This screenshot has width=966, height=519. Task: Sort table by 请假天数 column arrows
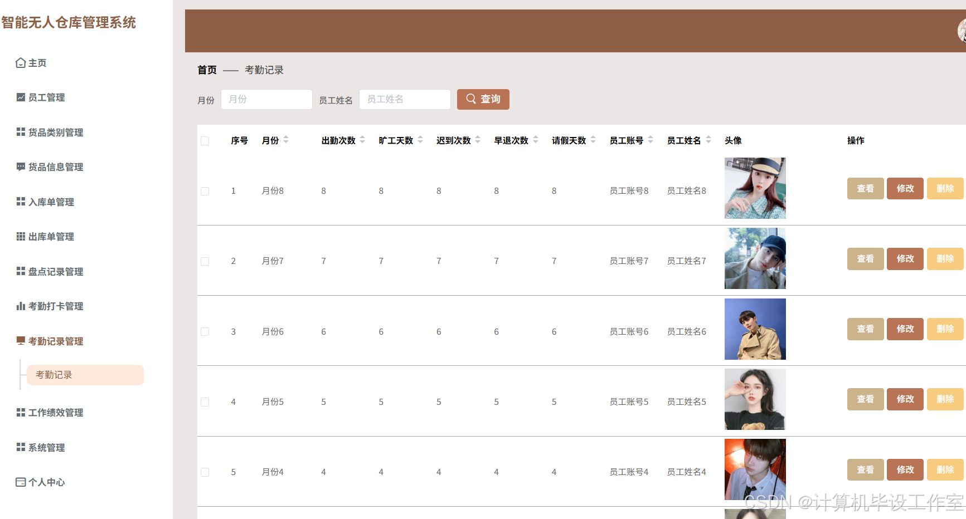coord(593,140)
